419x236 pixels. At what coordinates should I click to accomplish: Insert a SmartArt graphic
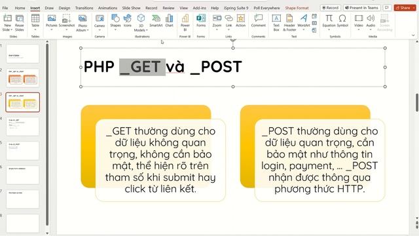click(156, 21)
